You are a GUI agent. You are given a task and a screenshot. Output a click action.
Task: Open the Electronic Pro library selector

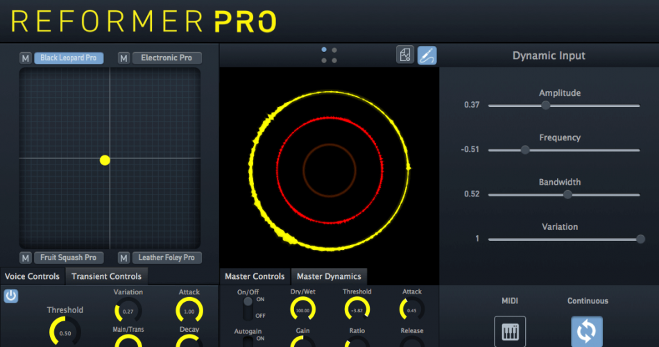[167, 58]
